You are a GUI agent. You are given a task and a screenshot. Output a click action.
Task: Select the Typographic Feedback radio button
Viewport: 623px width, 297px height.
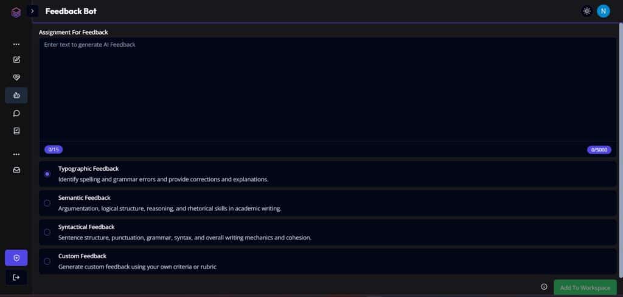click(47, 174)
